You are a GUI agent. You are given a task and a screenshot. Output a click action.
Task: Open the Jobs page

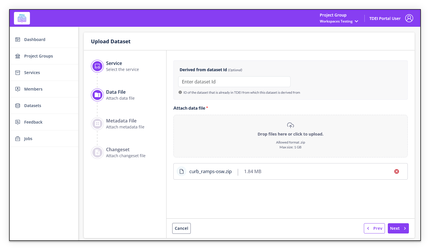point(28,138)
